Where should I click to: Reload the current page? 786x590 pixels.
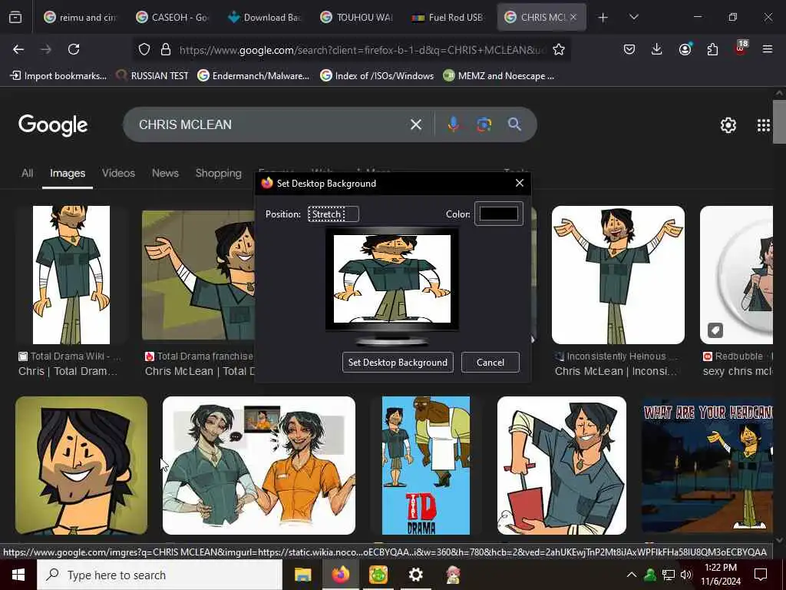(74, 49)
